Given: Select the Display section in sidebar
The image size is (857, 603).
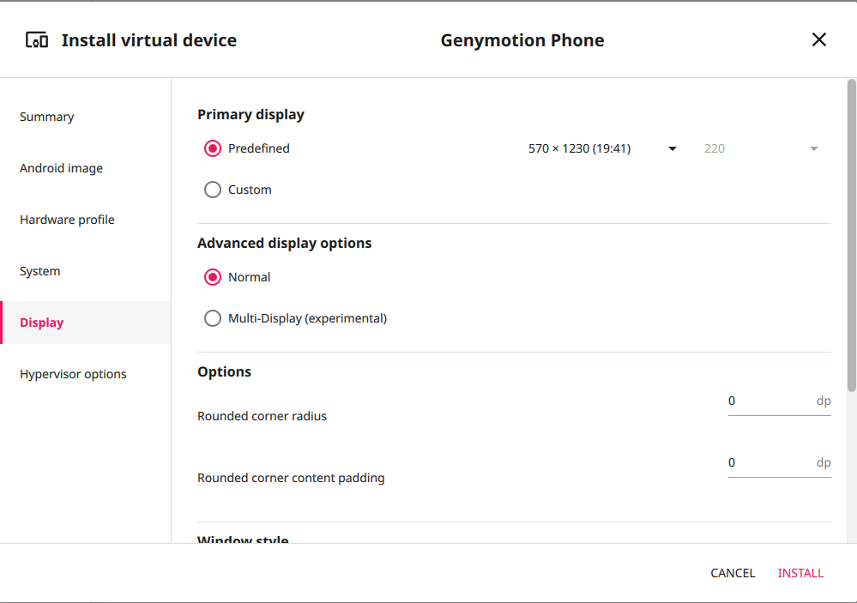Looking at the screenshot, I should point(41,323).
